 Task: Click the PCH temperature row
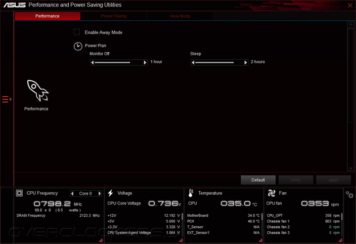click(223, 221)
